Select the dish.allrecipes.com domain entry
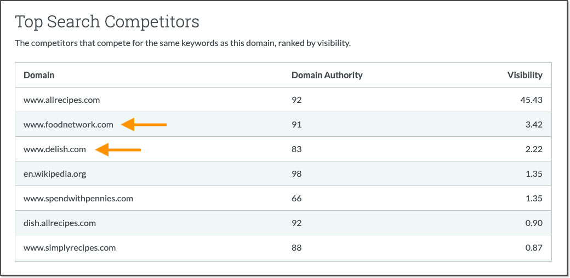Viewport: 570px width, 278px height. 59,223
